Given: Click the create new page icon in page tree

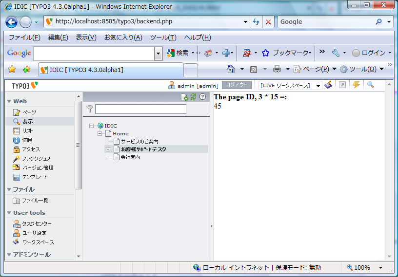Looking at the screenshot, I should click(x=184, y=97).
